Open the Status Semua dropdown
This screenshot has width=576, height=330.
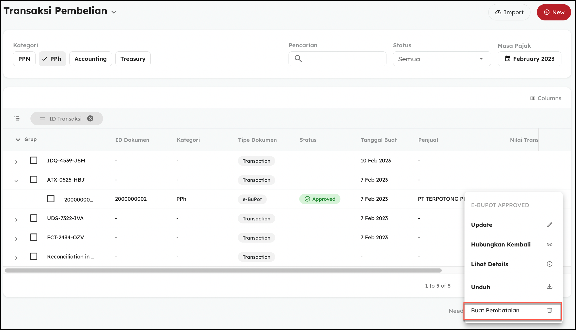[442, 59]
